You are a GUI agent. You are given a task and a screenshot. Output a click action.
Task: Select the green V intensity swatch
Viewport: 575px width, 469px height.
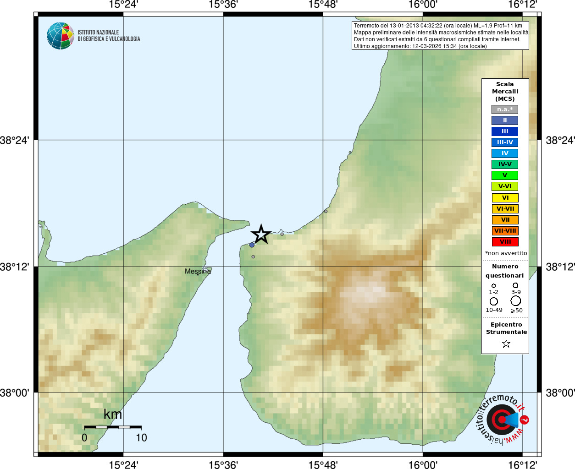pos(505,175)
